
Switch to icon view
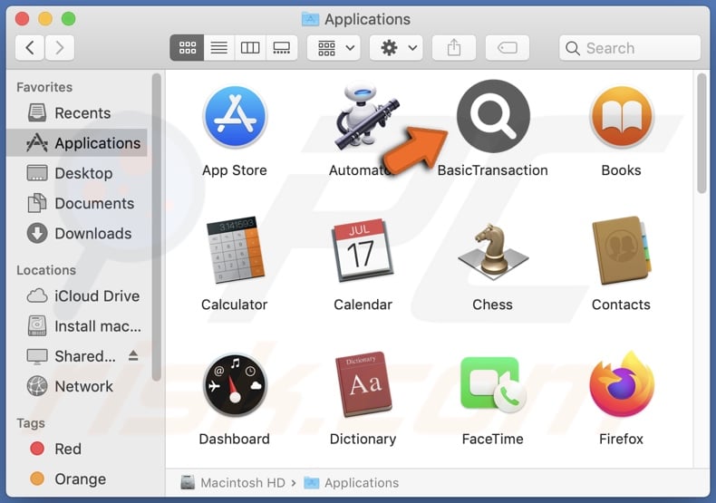pyautogui.click(x=187, y=47)
